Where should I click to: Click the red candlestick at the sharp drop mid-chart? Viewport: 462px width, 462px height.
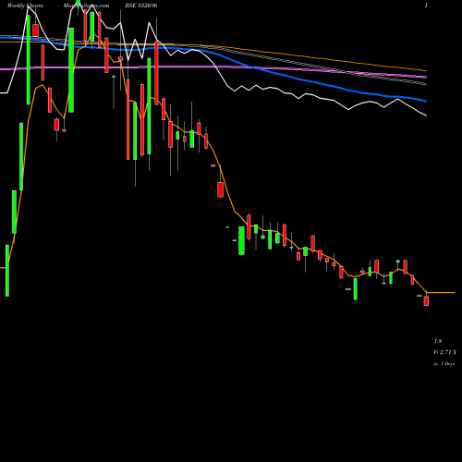220,189
